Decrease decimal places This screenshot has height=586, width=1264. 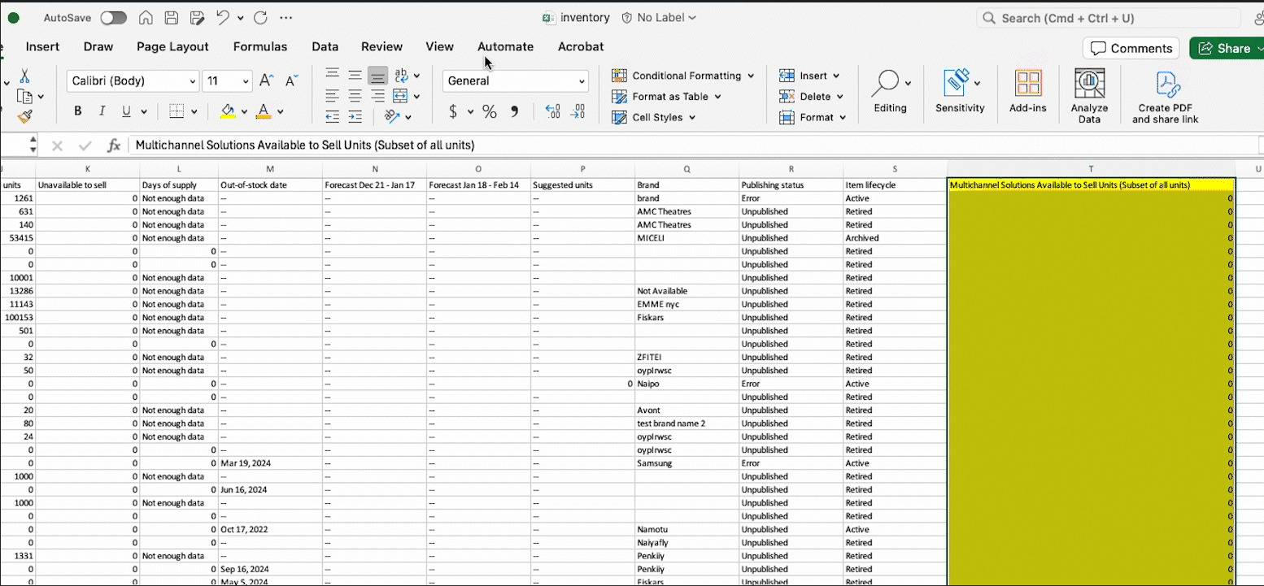point(578,112)
